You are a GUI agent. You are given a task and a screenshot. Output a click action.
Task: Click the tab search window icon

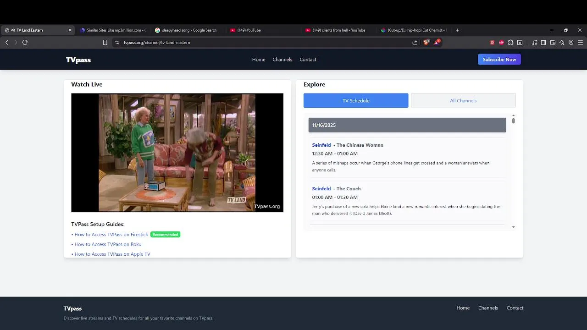[x=520, y=42]
